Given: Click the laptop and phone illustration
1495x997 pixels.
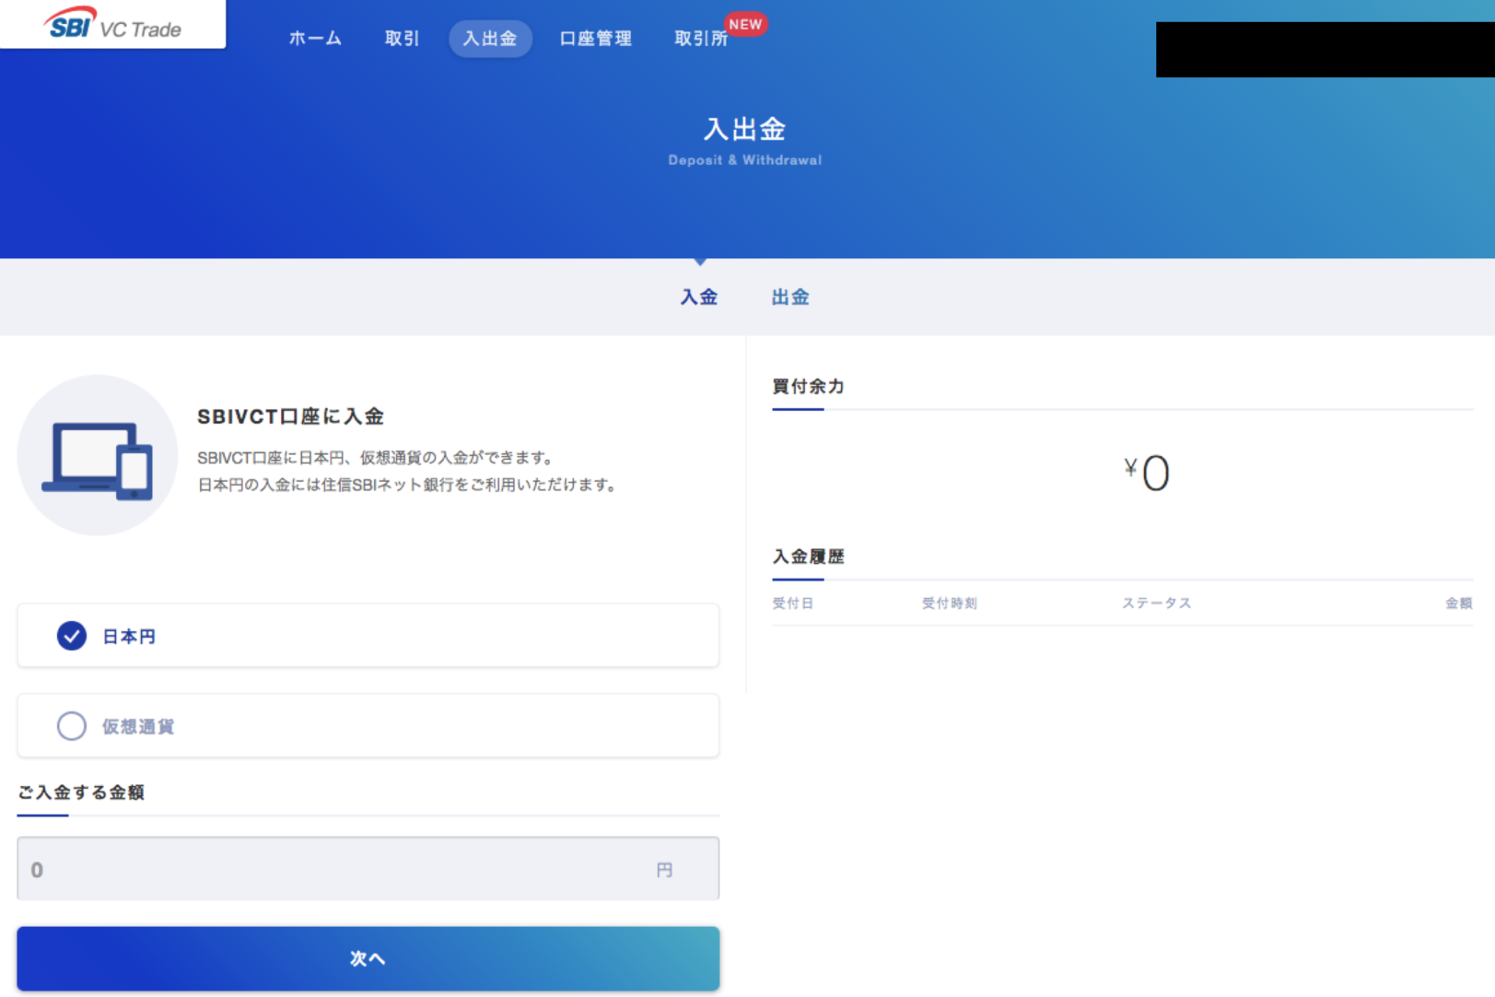Looking at the screenshot, I should (97, 455).
